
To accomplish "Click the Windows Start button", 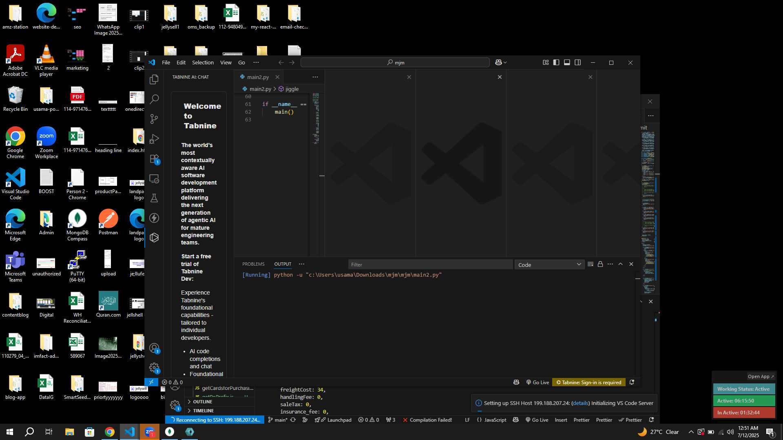I will (x=10, y=432).
